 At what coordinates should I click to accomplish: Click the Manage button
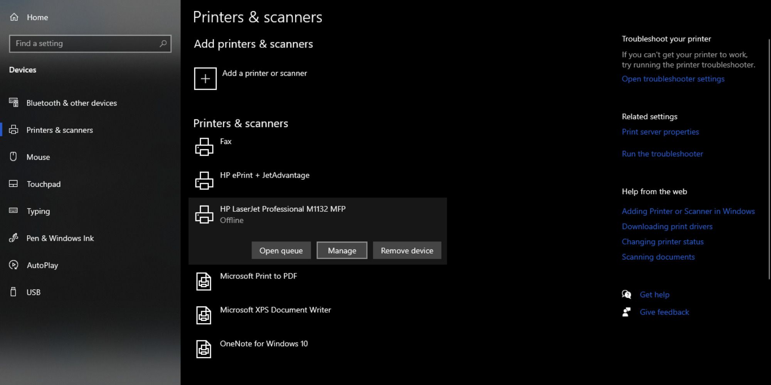click(342, 250)
